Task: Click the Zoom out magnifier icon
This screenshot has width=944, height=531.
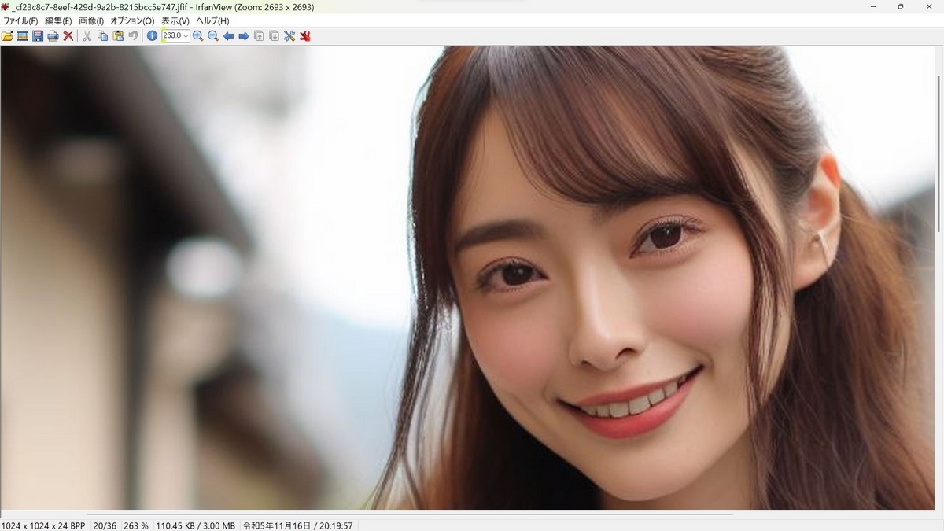Action: (213, 36)
